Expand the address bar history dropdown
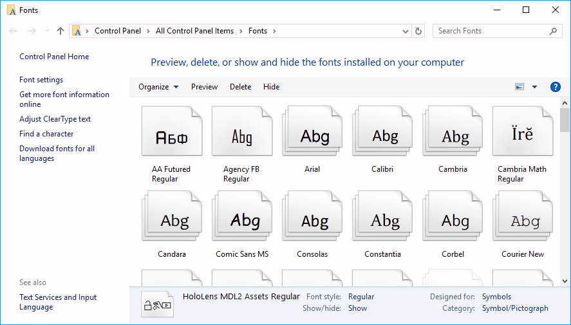Screen dimensions: 571x325 [406, 31]
